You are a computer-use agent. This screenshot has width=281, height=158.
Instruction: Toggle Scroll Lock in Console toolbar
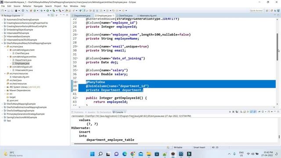coord(245,112)
